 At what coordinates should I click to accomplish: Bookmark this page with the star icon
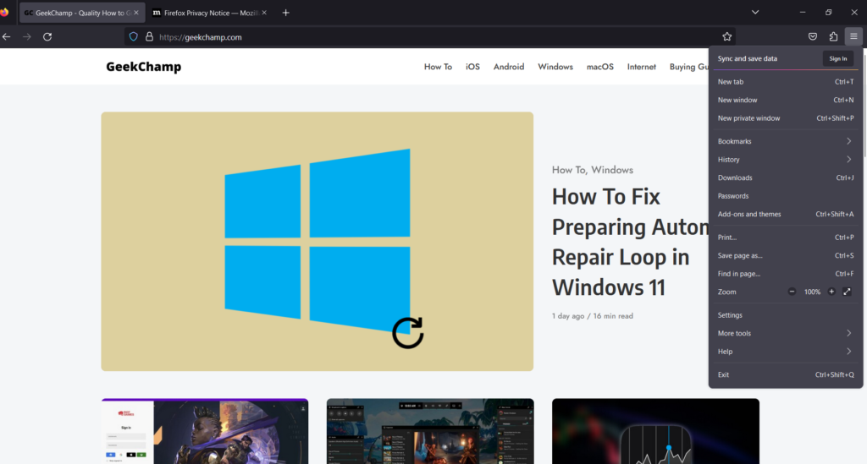(726, 36)
